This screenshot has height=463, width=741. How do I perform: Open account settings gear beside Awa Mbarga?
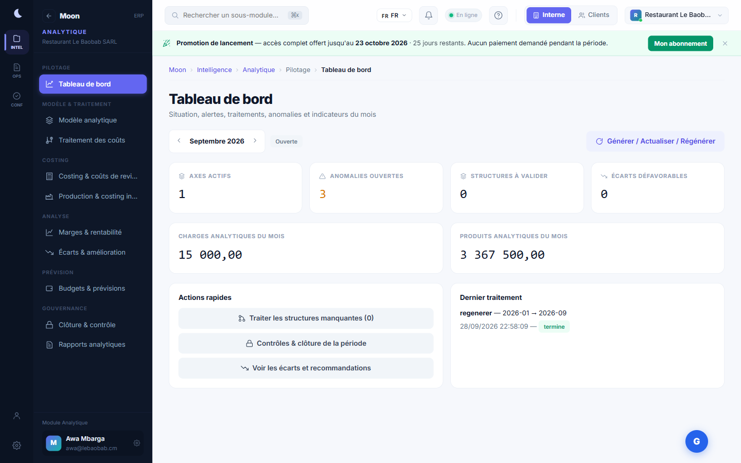[x=137, y=443]
